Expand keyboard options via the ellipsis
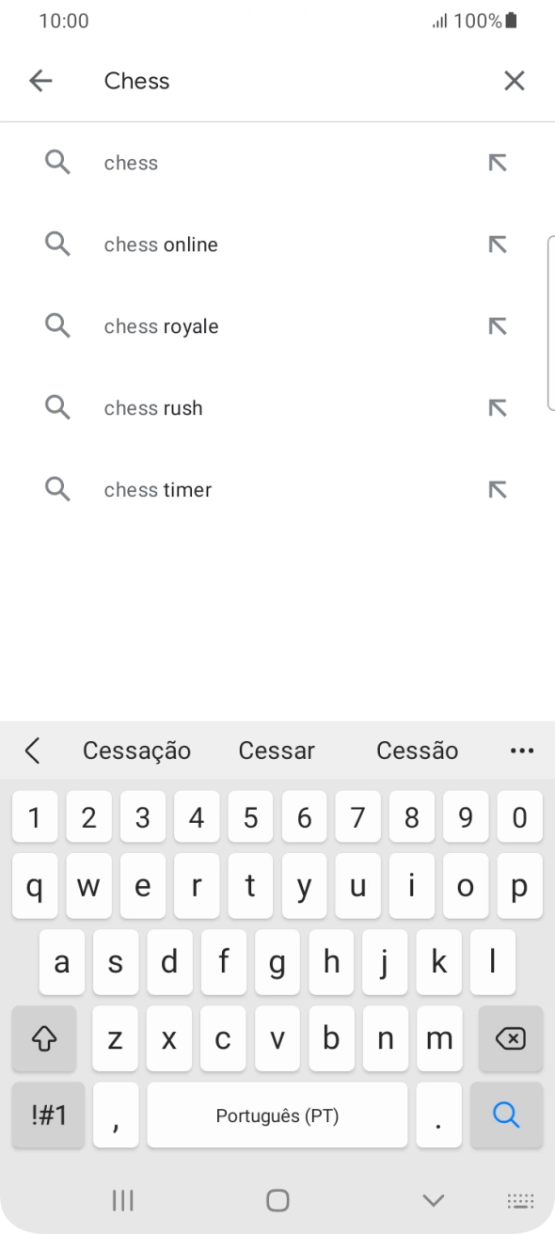The image size is (555, 1234). pyautogui.click(x=522, y=750)
